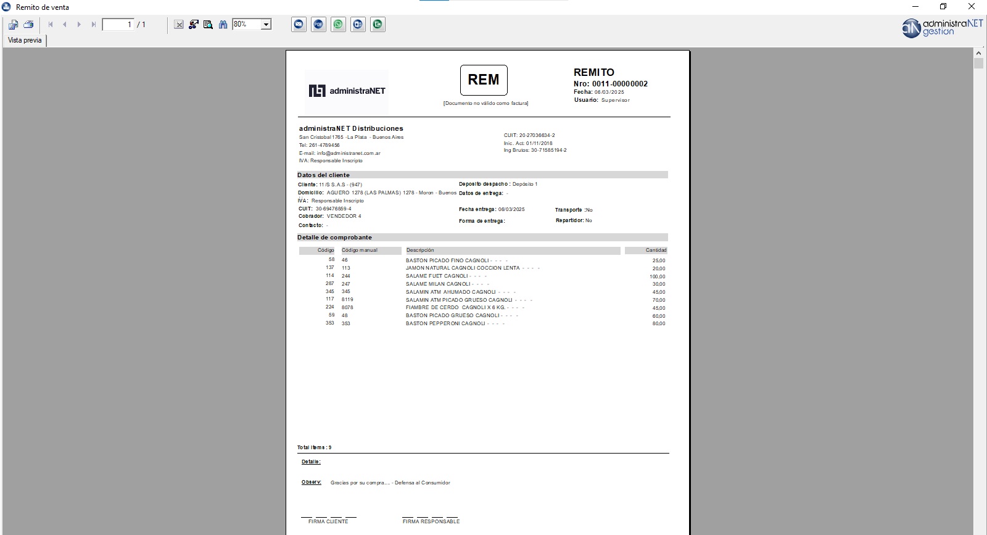Click the export report icon

[x=13, y=25]
